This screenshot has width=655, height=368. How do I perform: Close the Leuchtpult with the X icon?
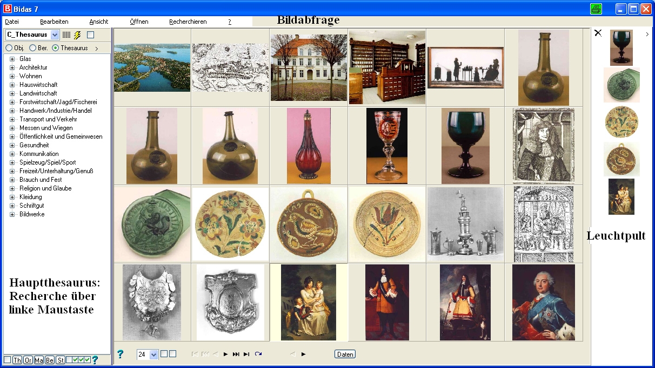coord(598,33)
